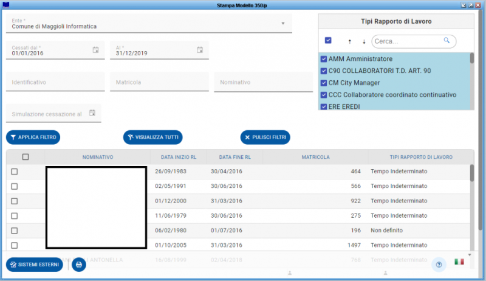486x281 pixels.
Task: Open calendar picker for Al date
Action: [x=200, y=50]
